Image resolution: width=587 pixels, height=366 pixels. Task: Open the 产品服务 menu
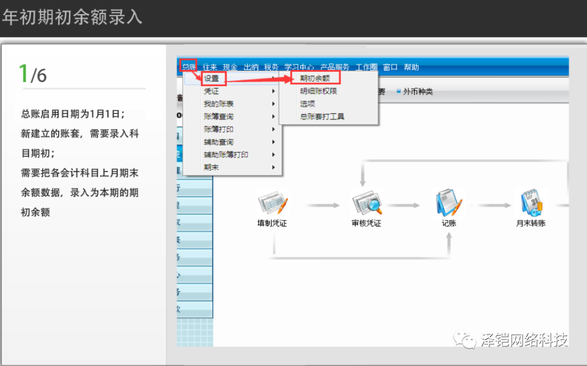[335, 67]
